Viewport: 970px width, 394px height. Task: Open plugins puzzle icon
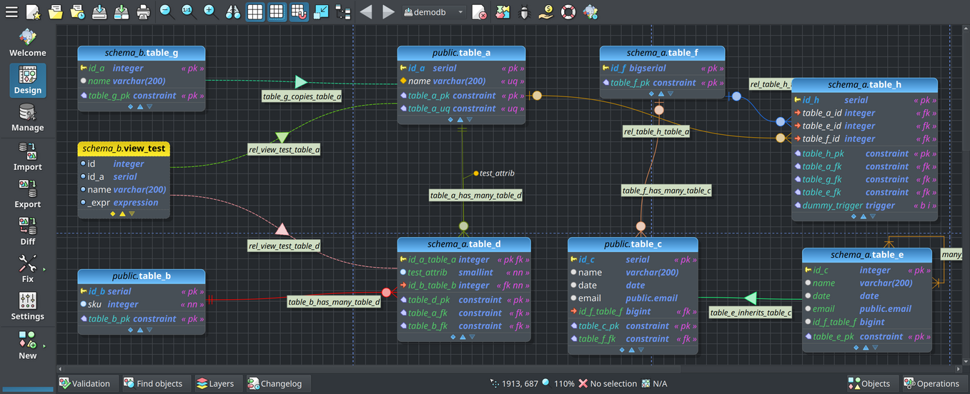pyautogui.click(x=503, y=12)
